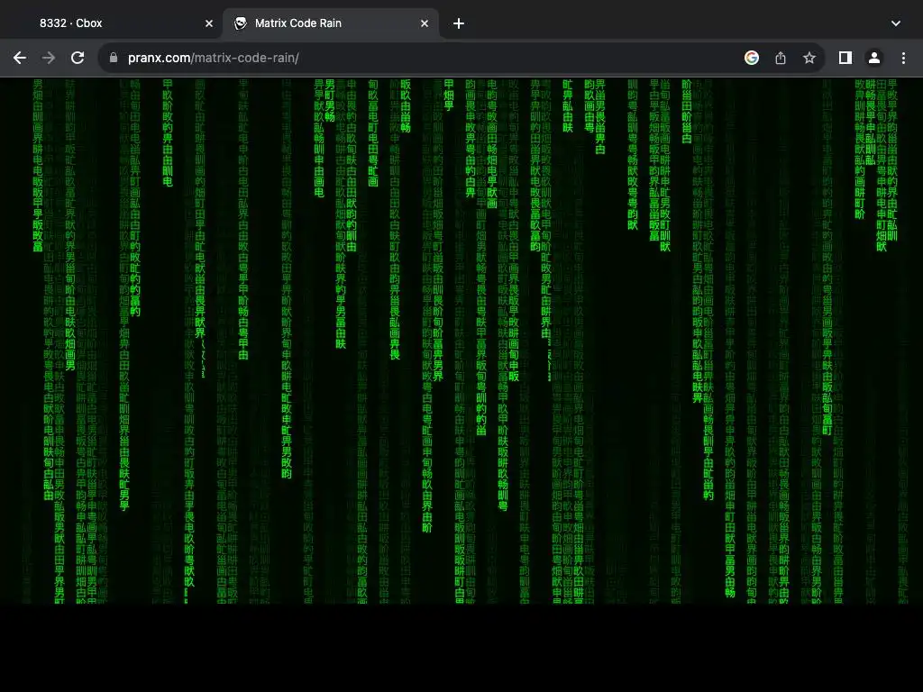This screenshot has height=692, width=923.
Task: Go back to the previous page
Action: click(20, 58)
